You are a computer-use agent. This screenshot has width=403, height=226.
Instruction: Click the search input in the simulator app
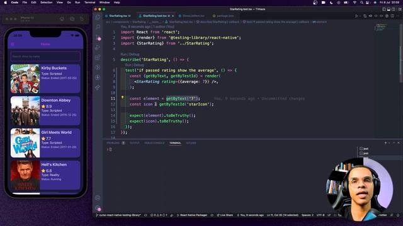pos(45,56)
